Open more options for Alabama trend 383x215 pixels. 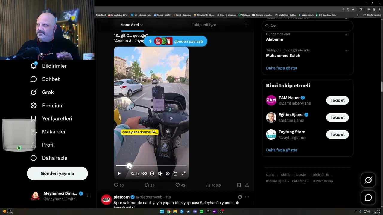[346, 35]
